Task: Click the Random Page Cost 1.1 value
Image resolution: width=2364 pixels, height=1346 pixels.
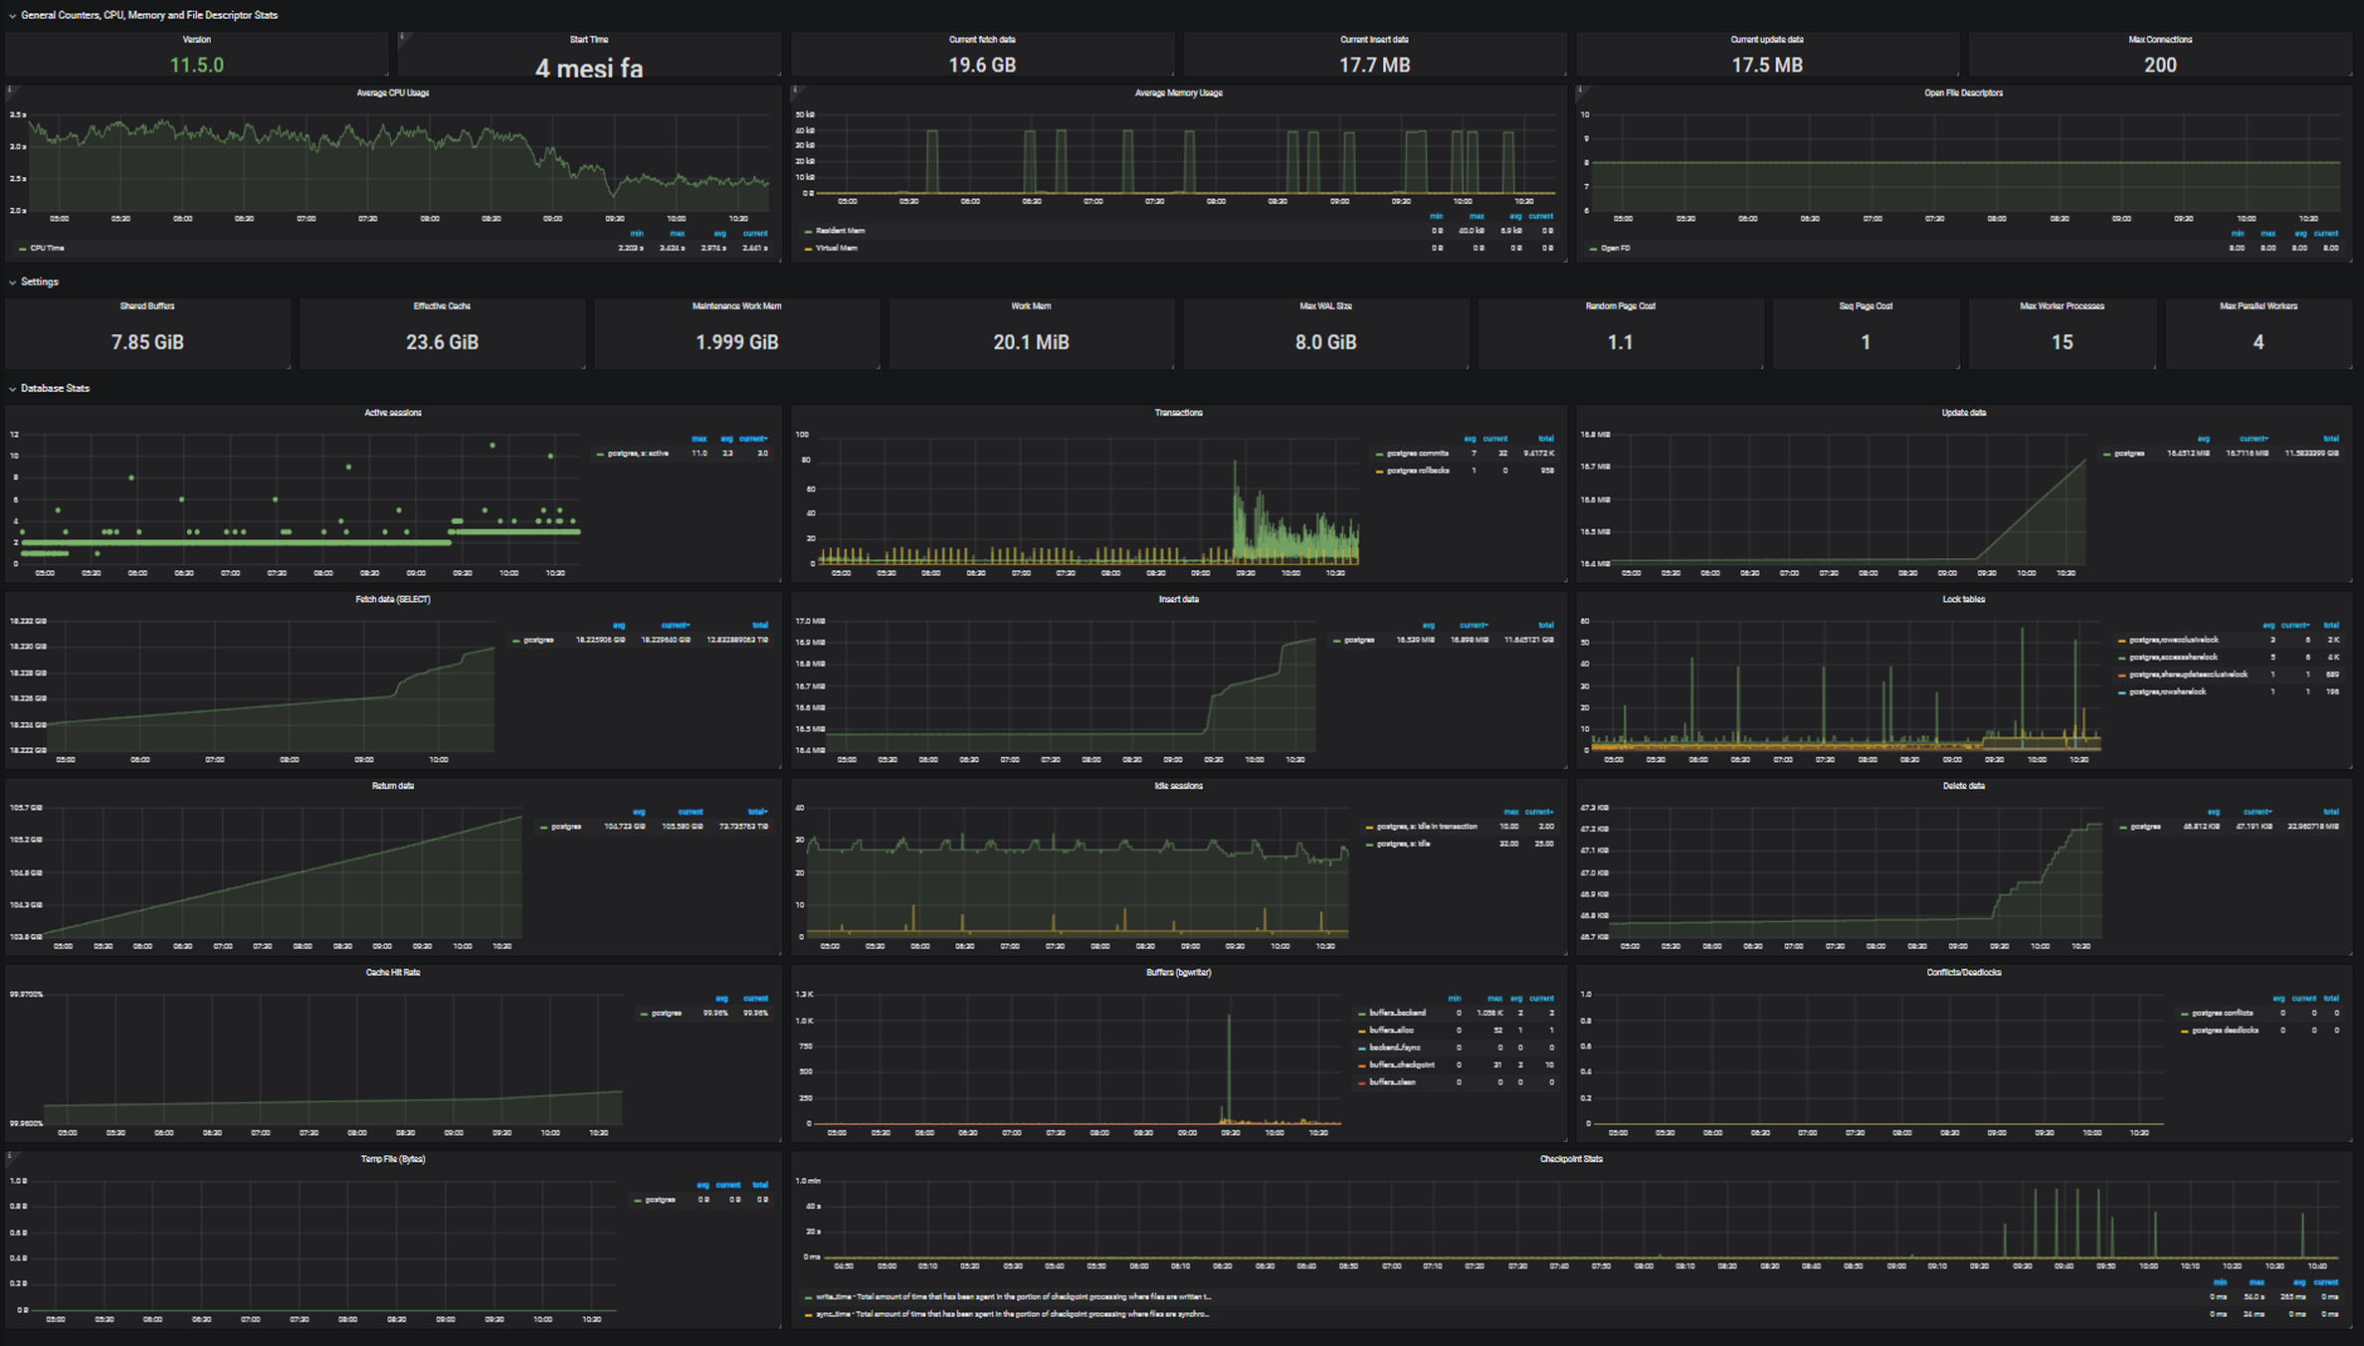Action: [x=1620, y=342]
